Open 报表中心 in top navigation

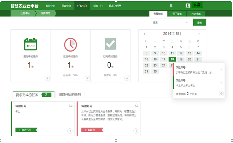(66, 6)
